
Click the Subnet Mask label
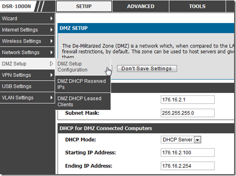82,113
